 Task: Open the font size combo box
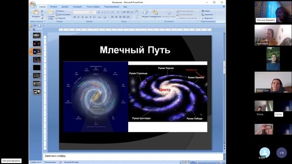93,12
